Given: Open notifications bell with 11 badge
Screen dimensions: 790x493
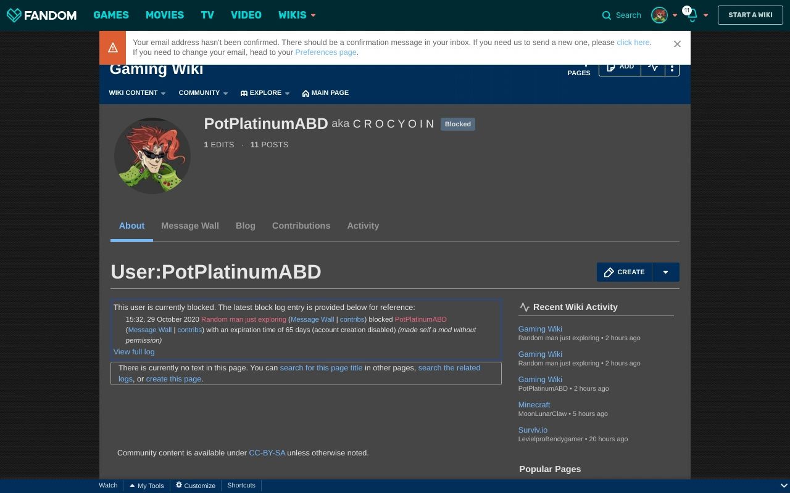Looking at the screenshot, I should tap(691, 15).
